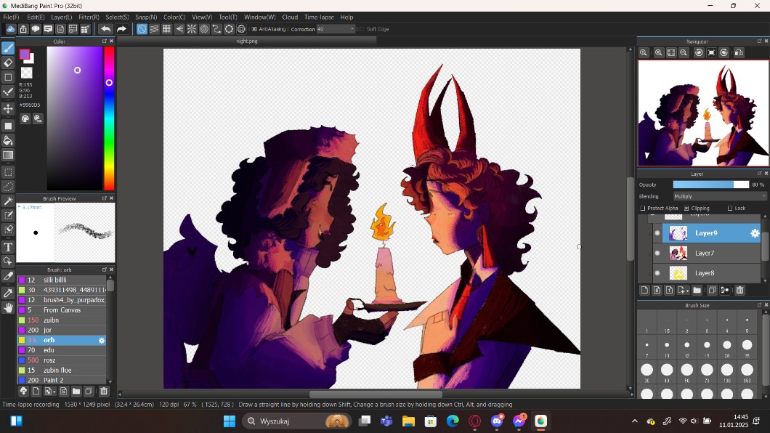The height and width of the screenshot is (433, 770).
Task: Select the Bucket fill tool
Action: (x=8, y=140)
